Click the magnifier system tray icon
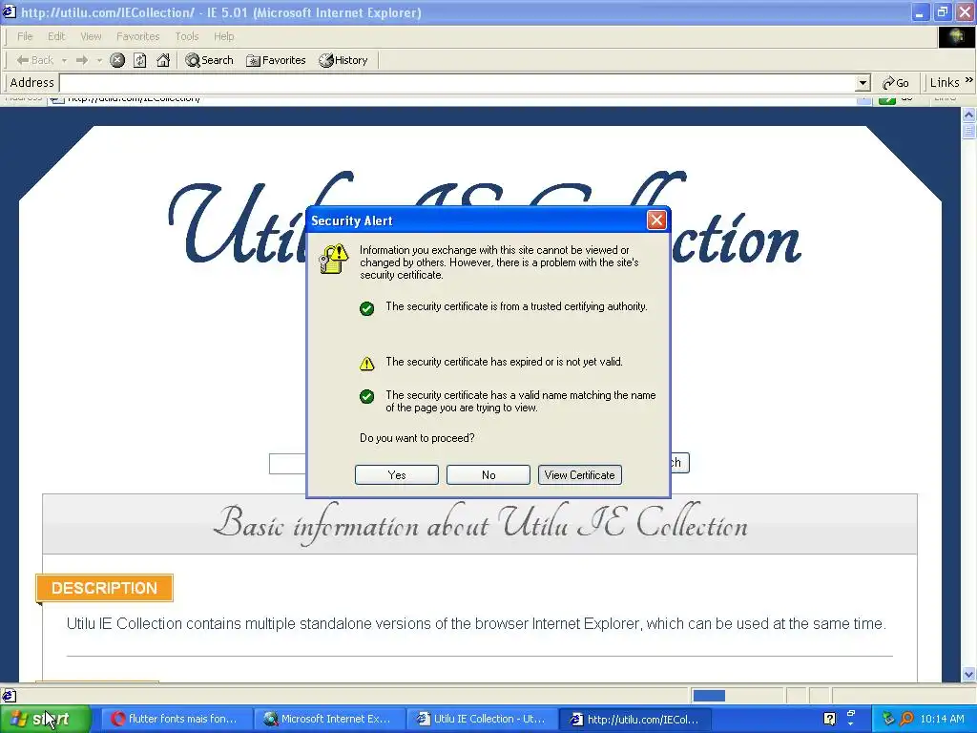The width and height of the screenshot is (977, 733). 906,720
